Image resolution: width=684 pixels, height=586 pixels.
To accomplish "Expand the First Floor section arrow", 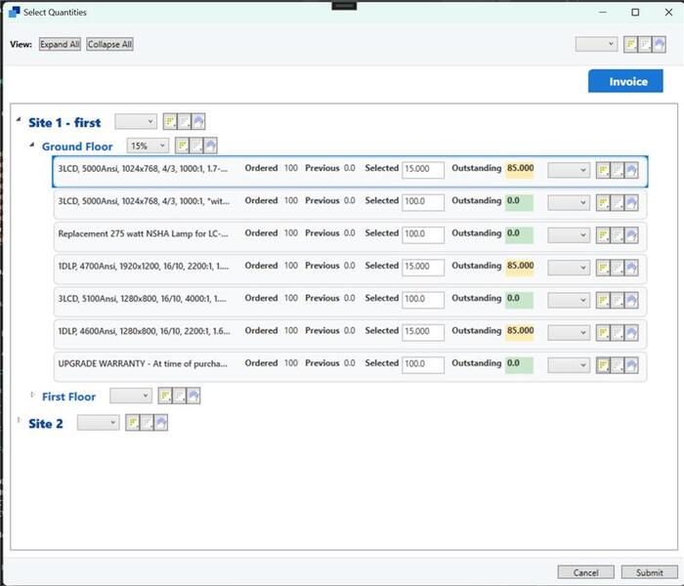I will pos(32,395).
